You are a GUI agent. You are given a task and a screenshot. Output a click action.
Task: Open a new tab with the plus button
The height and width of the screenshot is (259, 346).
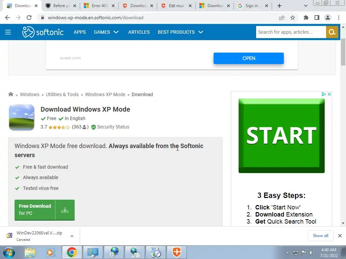click(x=279, y=6)
